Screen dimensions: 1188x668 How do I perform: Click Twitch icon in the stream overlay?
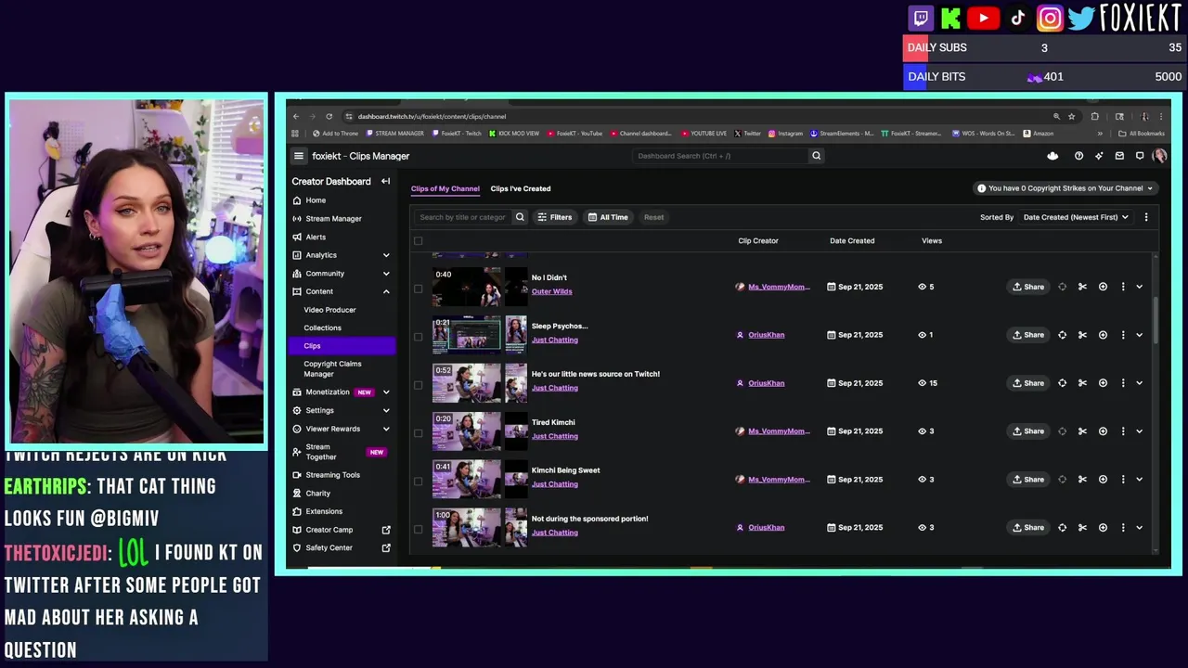[x=921, y=18]
